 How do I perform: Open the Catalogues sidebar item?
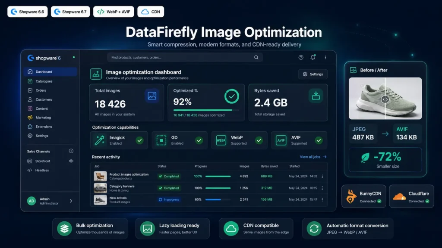point(50,81)
